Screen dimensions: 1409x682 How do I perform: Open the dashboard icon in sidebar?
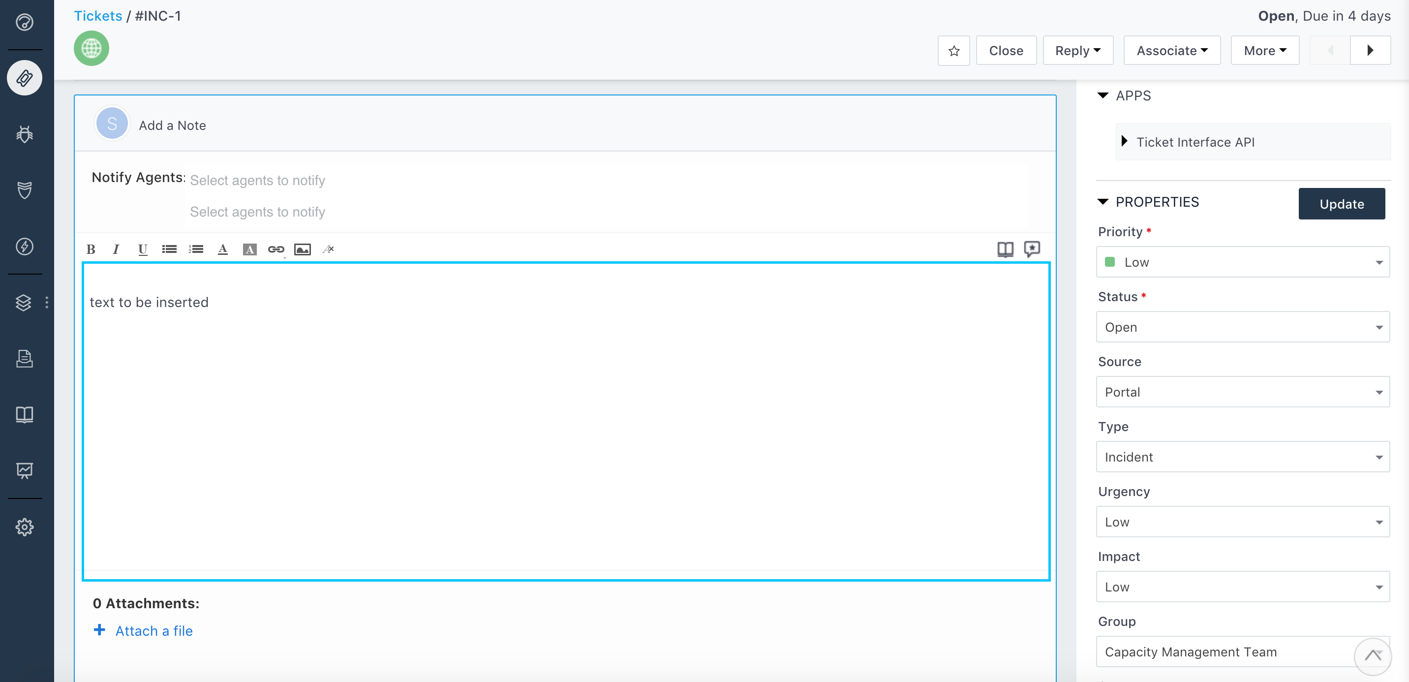pos(25,22)
